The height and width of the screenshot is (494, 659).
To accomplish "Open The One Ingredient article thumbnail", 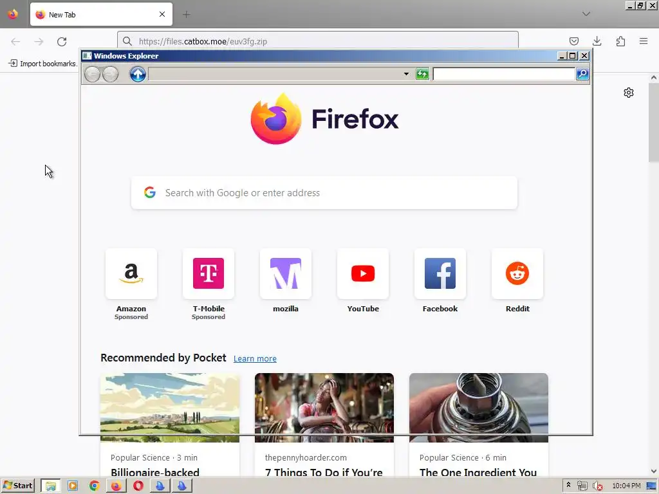I will [x=479, y=407].
